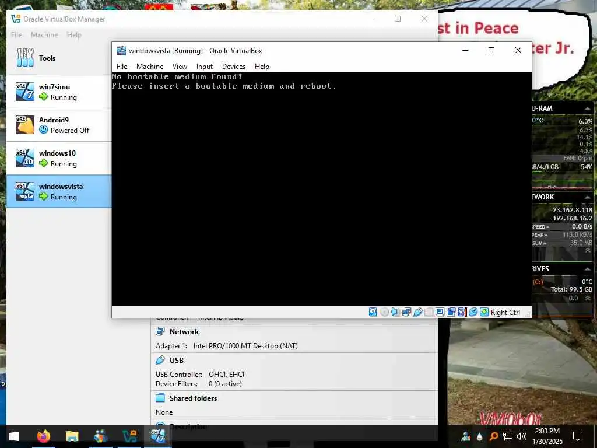Open the Help menu in the windowsvista VM window

click(262, 66)
